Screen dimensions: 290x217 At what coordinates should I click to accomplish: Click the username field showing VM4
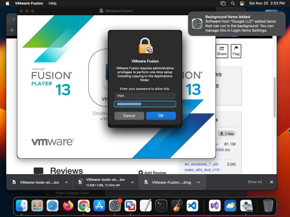145,96
